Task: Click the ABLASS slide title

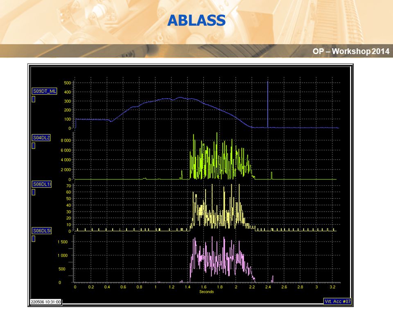Action: (196, 20)
